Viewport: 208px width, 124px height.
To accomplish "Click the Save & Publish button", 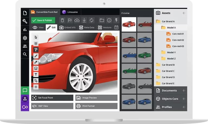I will pos(43,20).
